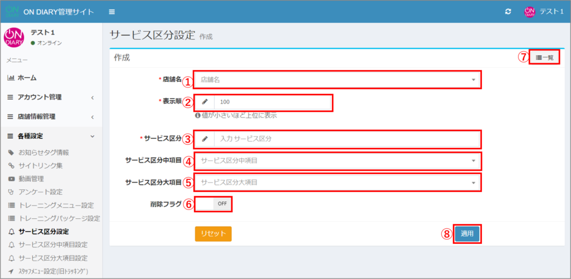This screenshot has width=571, height=279.
Task: Open the サービス区分中項目 dropdown
Action: (x=337, y=161)
